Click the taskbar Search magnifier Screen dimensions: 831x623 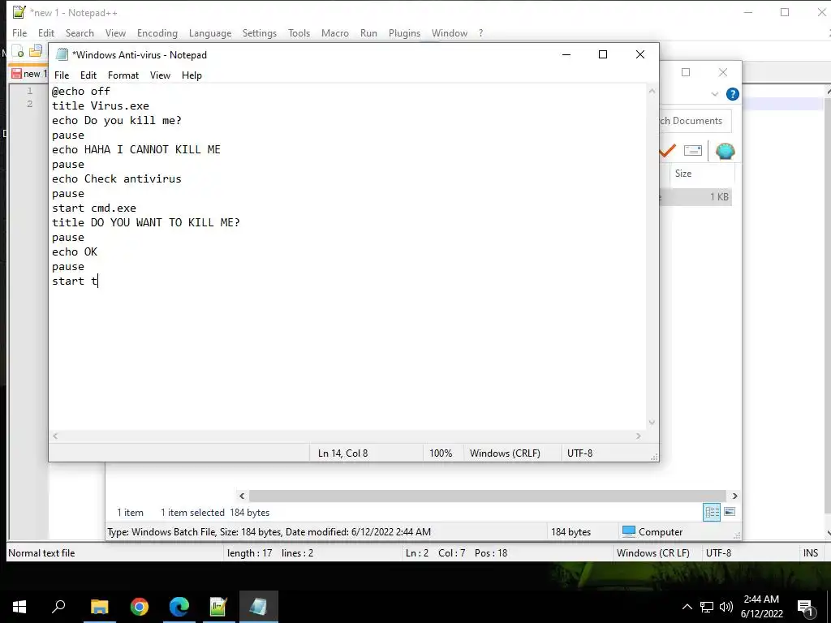point(58,606)
